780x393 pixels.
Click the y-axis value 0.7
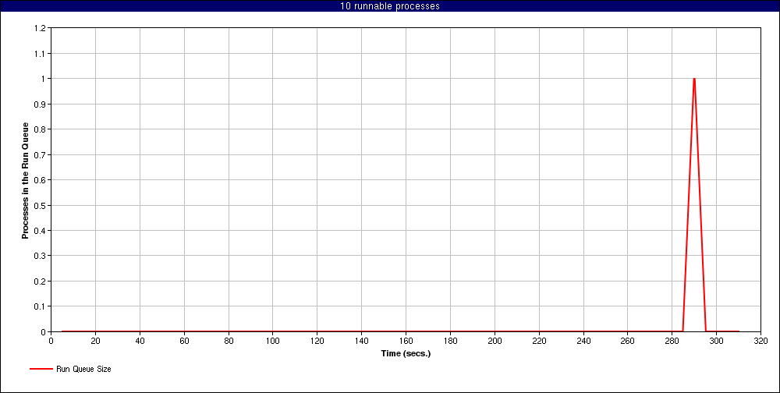coord(41,154)
